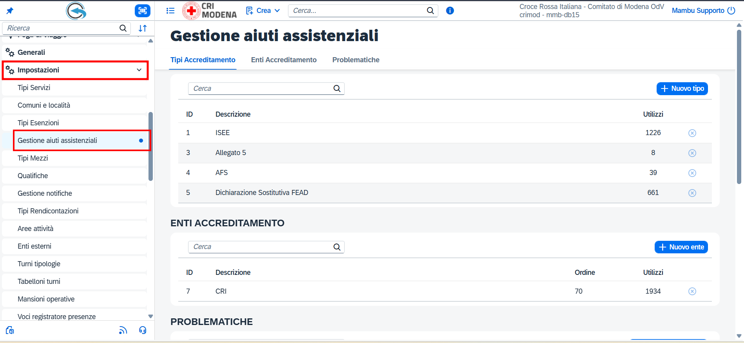Remove the CRI ente via X icon
Viewport: 744px width, 343px height.
click(692, 291)
